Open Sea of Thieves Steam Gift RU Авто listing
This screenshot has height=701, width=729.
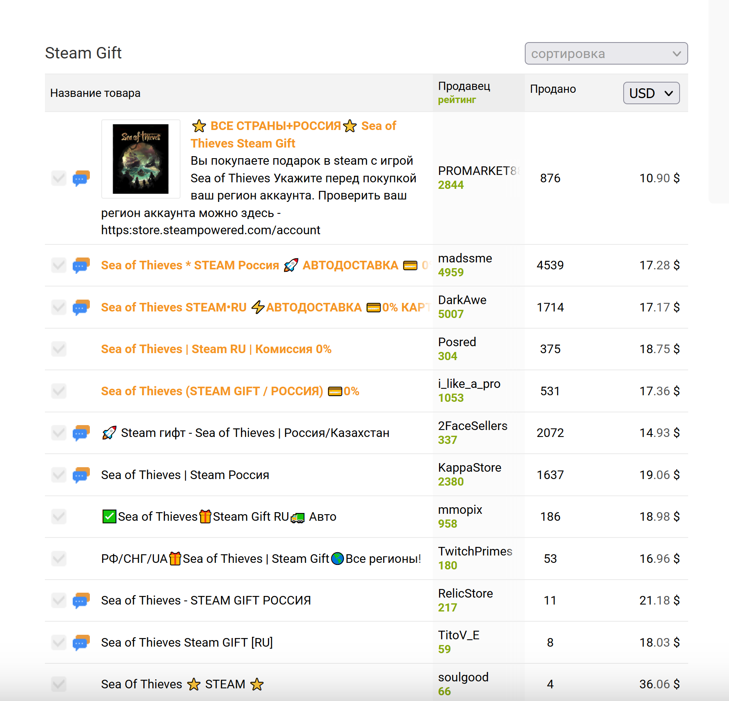pos(219,517)
